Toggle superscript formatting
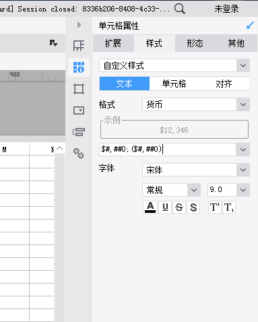 [x=215, y=207]
